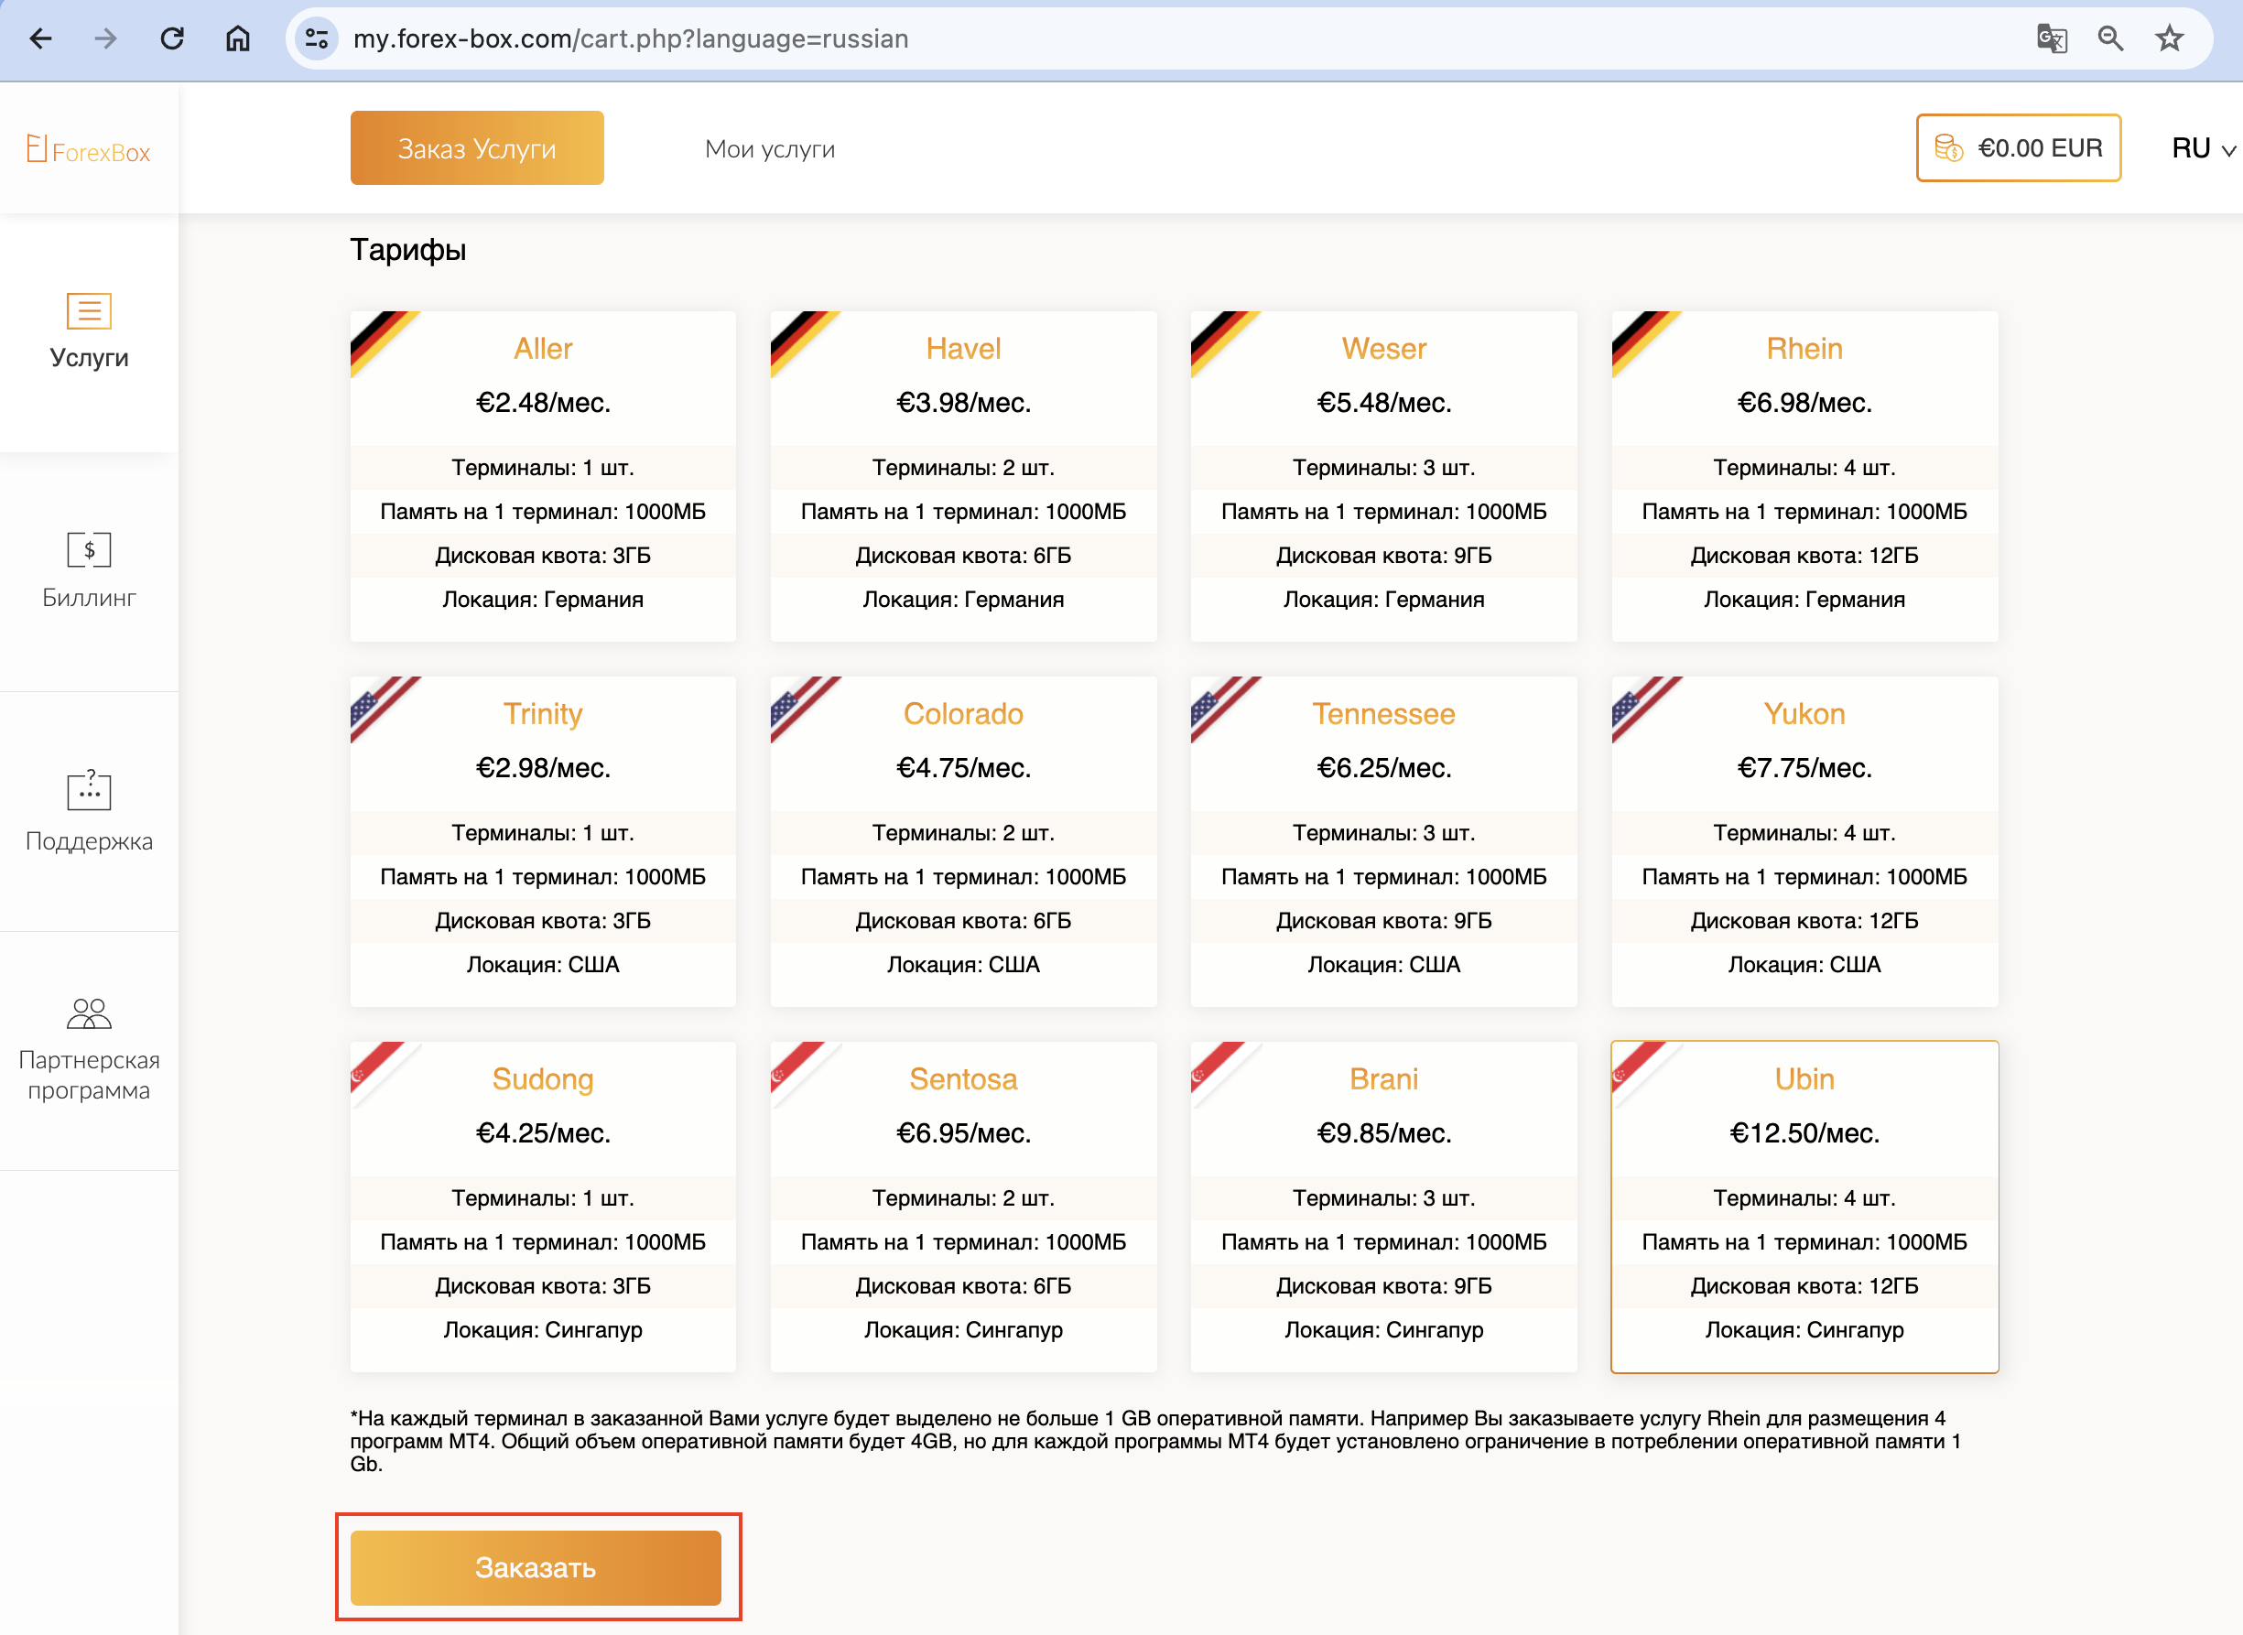The image size is (2243, 1635).
Task: Pick the Tennessee USA tariff
Action: (1382, 841)
